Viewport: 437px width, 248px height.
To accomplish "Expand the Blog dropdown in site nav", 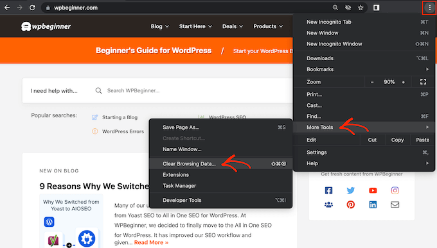I will pyautogui.click(x=159, y=26).
